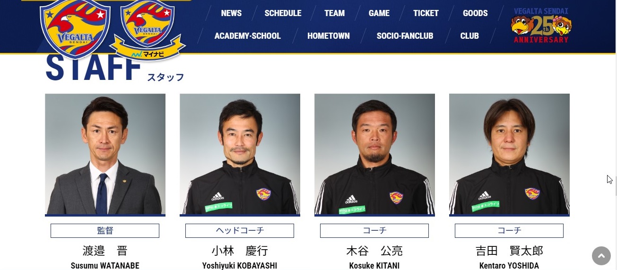Go to SOCIO·FANCLUB page
617x270 pixels.
click(405, 36)
